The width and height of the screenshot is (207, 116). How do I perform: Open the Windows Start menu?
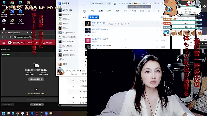(x=4, y=113)
